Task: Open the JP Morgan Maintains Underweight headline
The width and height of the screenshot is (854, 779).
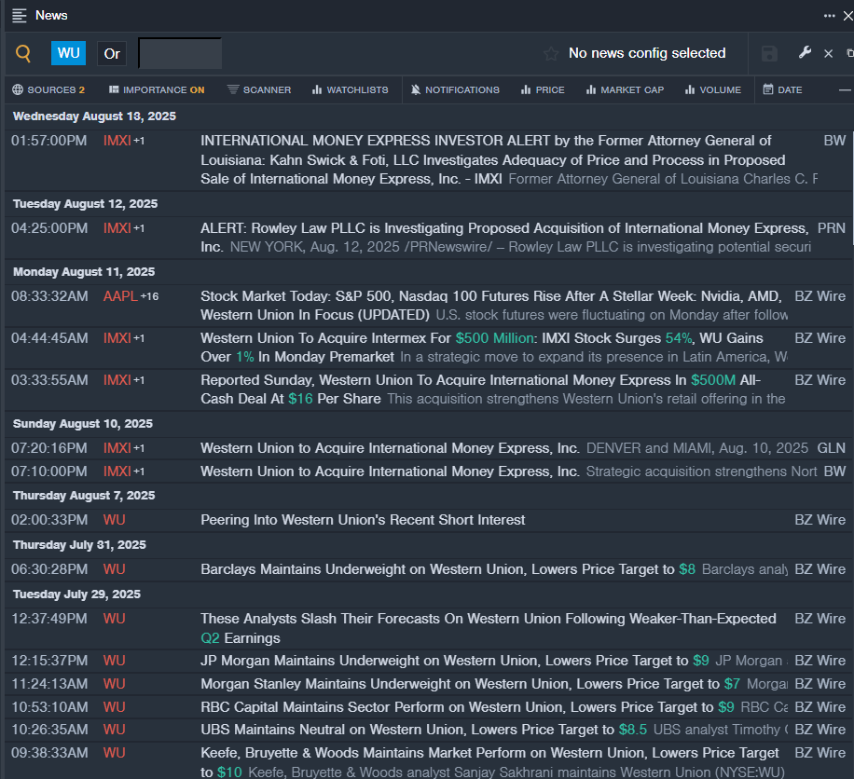Action: point(455,661)
